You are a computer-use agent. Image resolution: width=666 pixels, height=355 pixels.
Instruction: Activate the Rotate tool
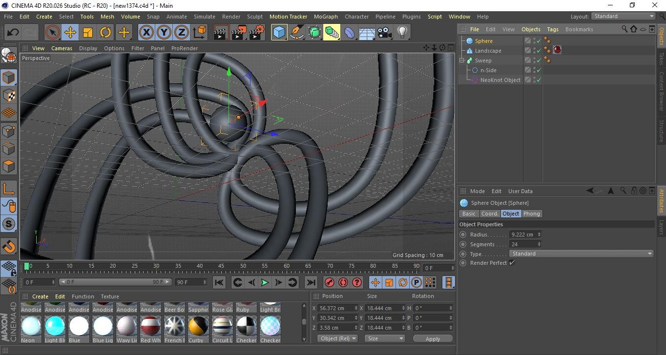coord(105,33)
